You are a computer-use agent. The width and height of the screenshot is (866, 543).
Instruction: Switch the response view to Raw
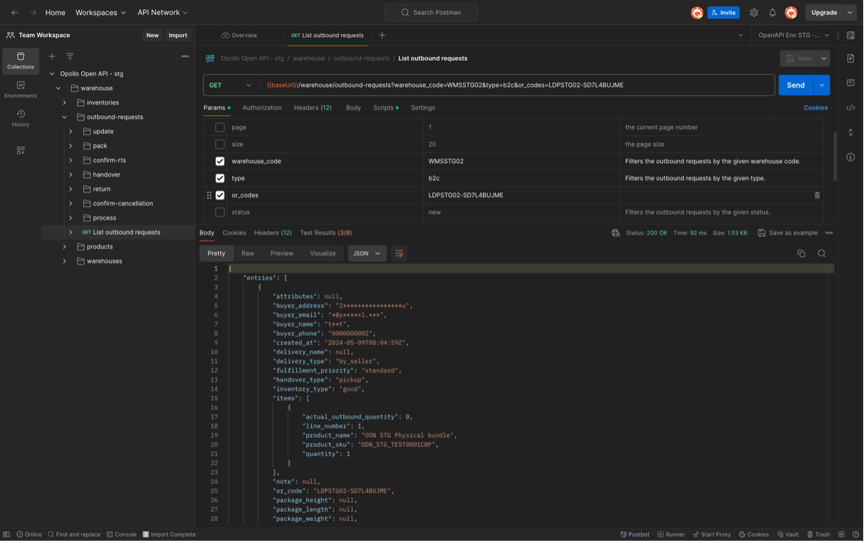(x=249, y=254)
